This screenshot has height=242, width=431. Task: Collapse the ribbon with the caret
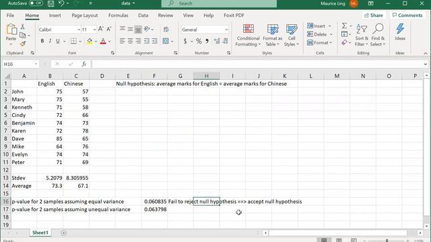coord(426,53)
